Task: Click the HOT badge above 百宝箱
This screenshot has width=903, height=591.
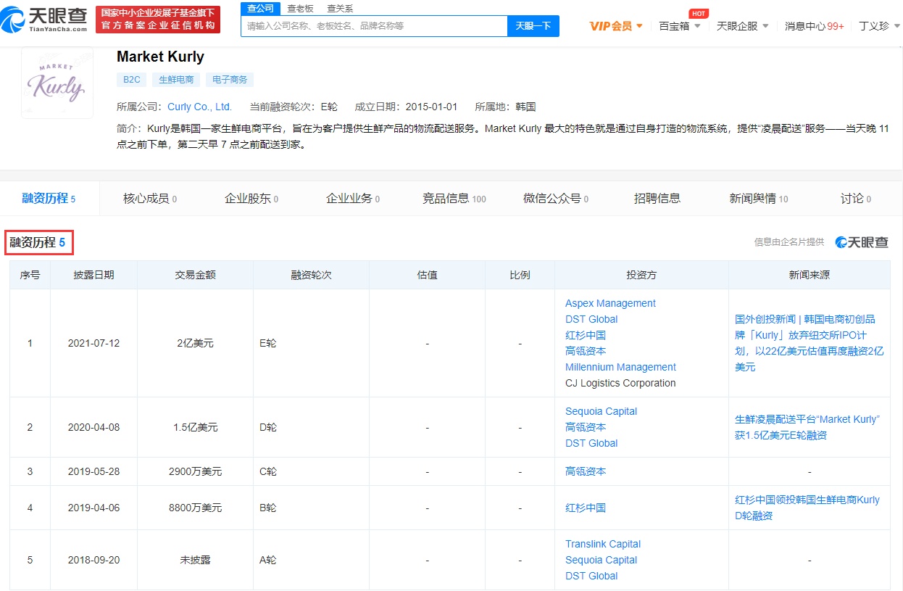Action: 699,13
